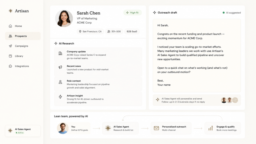Open the Recent news research card
This screenshot has height=144, width=256.
pyautogui.click(x=98, y=69)
